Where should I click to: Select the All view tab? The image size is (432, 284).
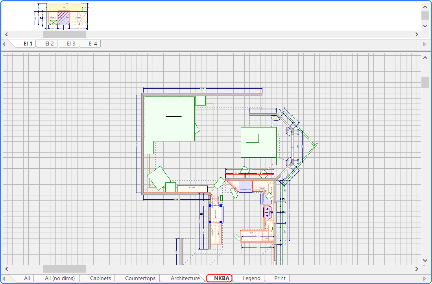[27, 278]
